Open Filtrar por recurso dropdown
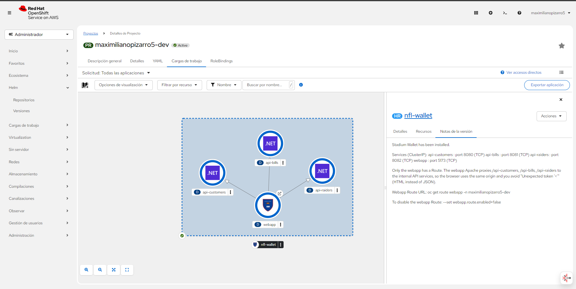Image resolution: width=576 pixels, height=289 pixels. (179, 85)
